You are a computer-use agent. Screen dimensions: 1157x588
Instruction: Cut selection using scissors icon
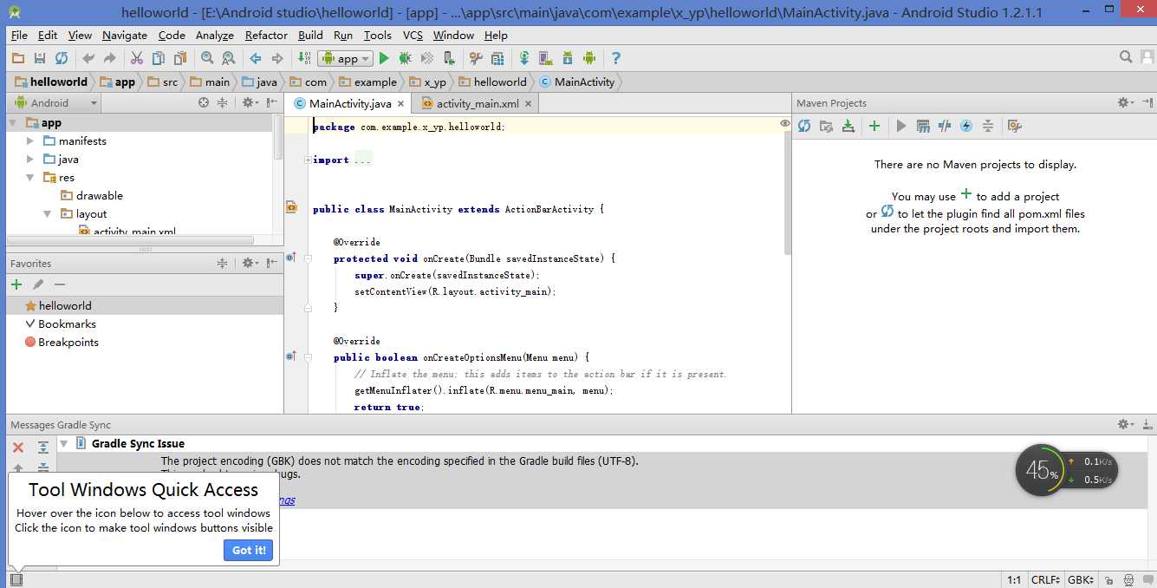137,58
